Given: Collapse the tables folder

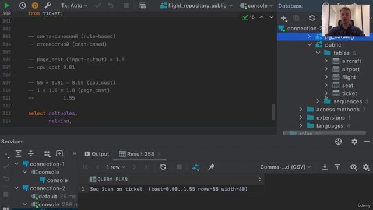Looking at the screenshot, I should [318, 52].
